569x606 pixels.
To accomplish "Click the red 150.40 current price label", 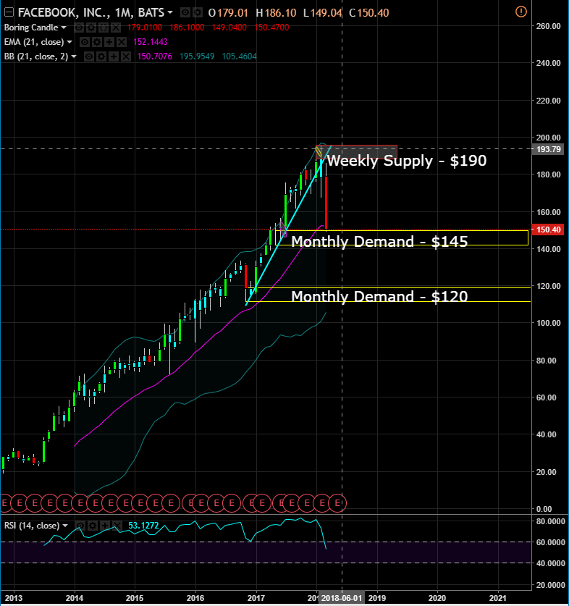I will [548, 230].
